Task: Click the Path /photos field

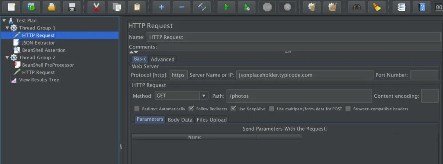Action: (x=299, y=96)
